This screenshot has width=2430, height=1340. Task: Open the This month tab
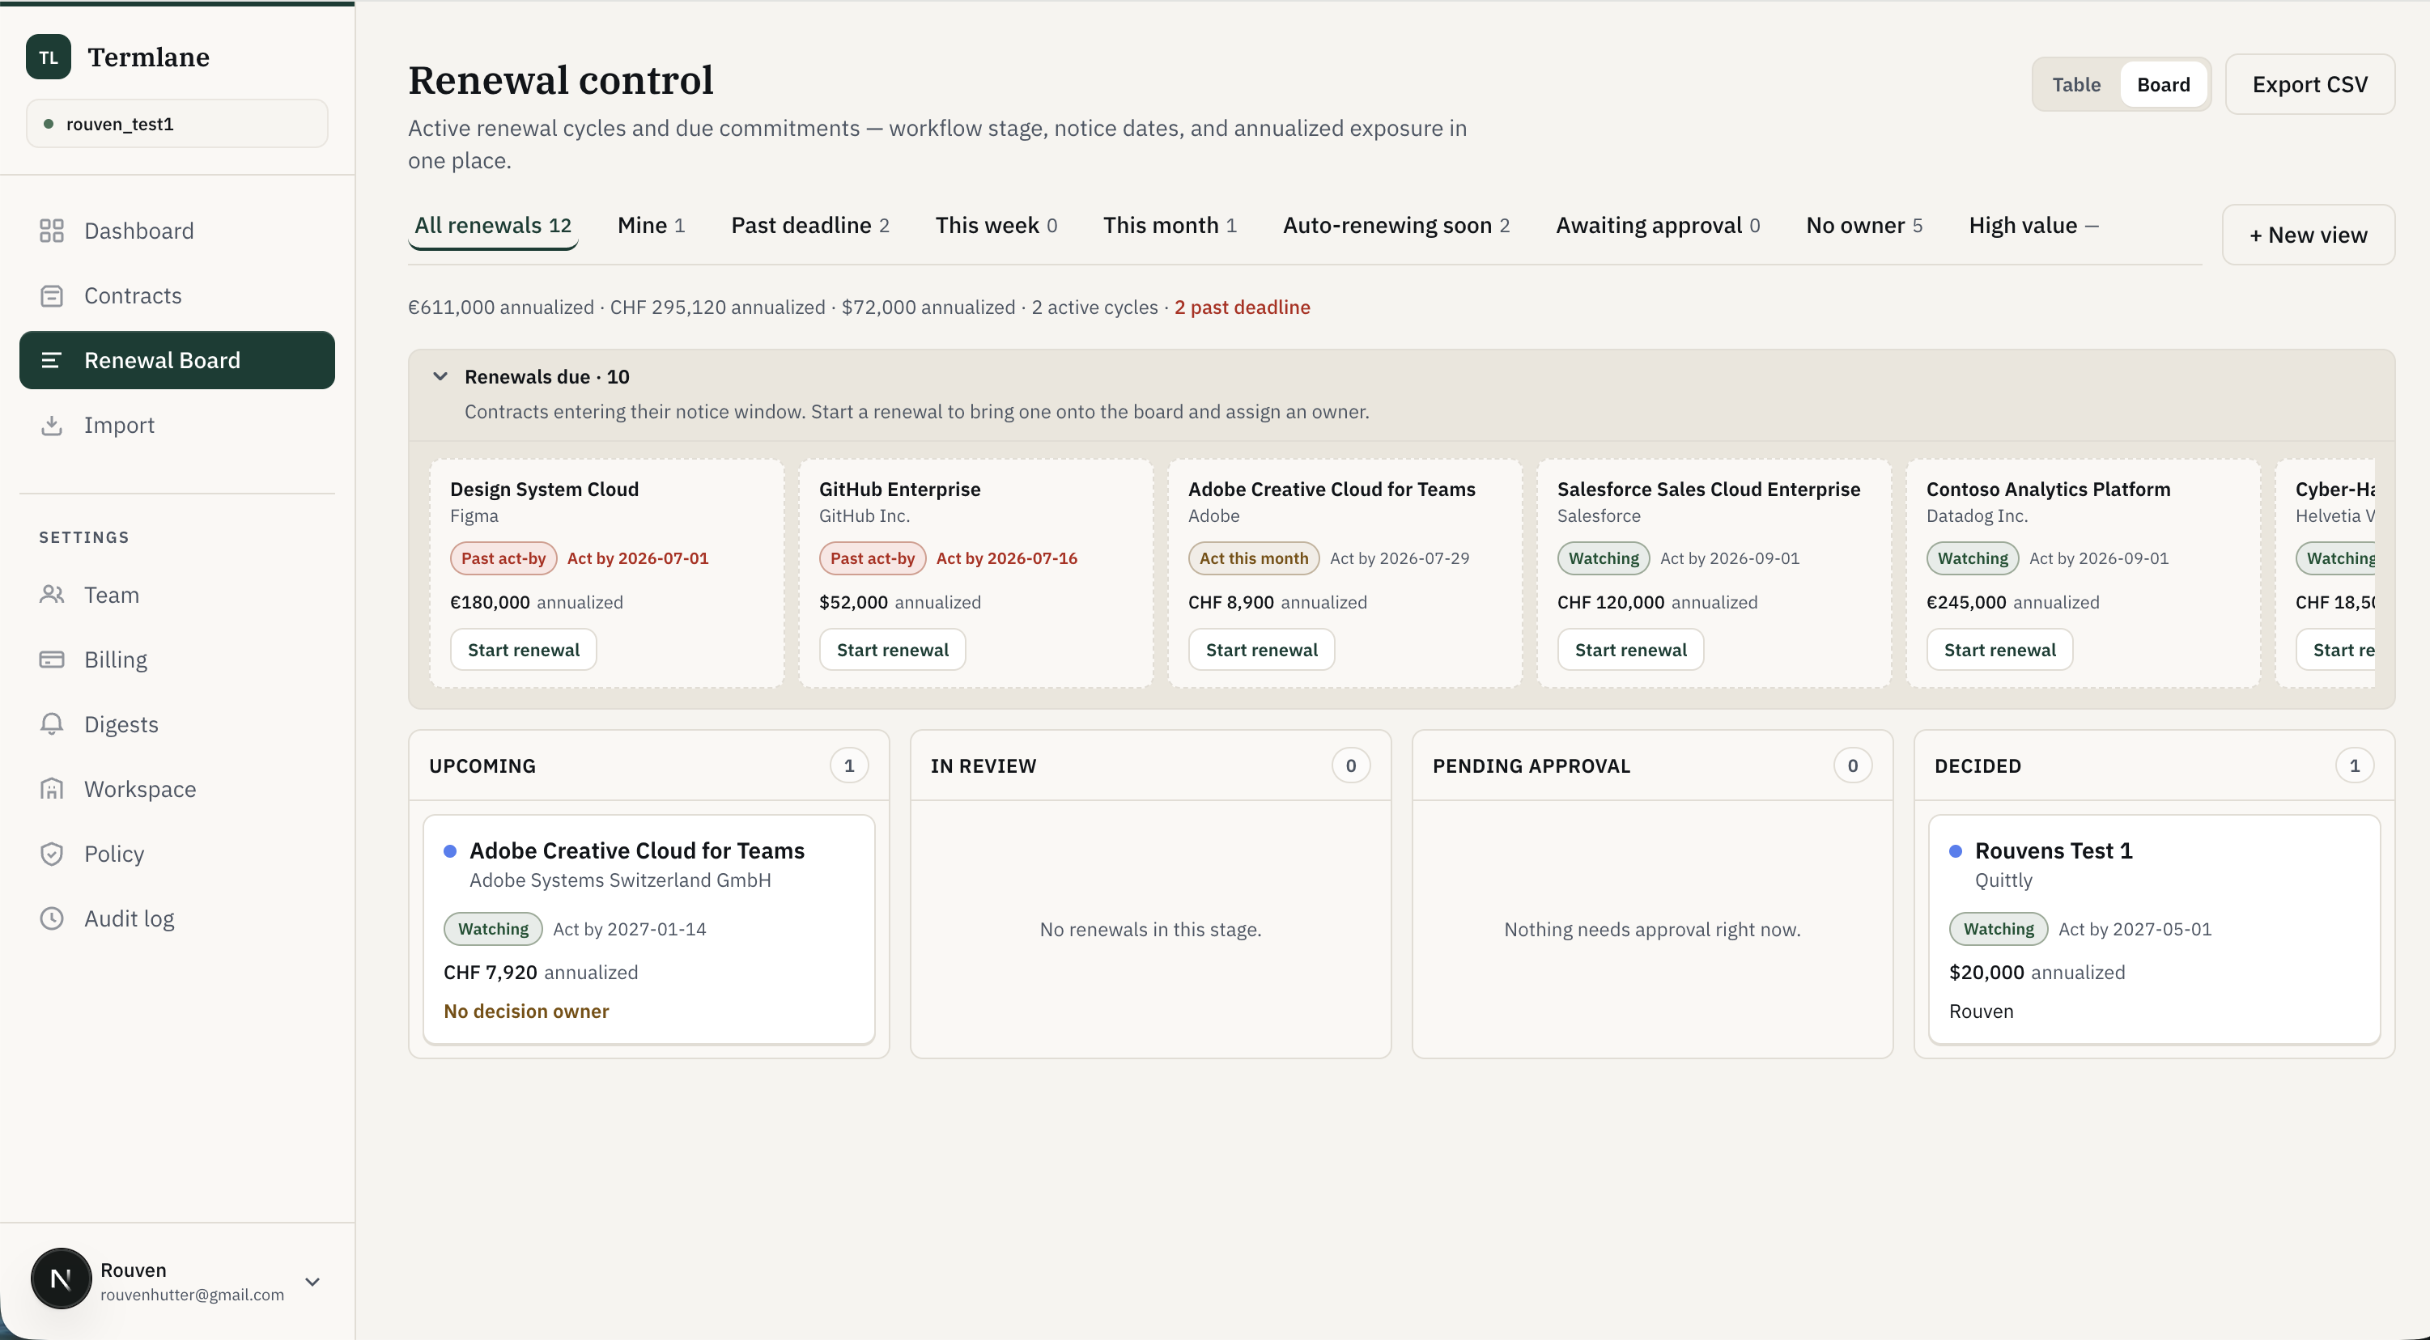point(1170,226)
